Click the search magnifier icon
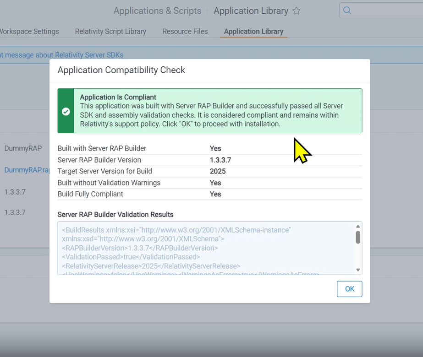Screen dimensions: 423x357 347,11
